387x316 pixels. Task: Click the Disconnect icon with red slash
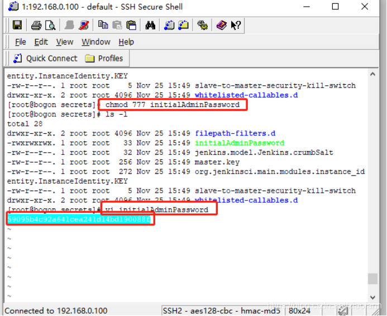[x=84, y=25]
